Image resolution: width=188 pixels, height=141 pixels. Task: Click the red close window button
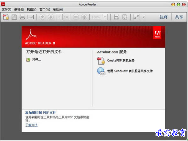184,4
